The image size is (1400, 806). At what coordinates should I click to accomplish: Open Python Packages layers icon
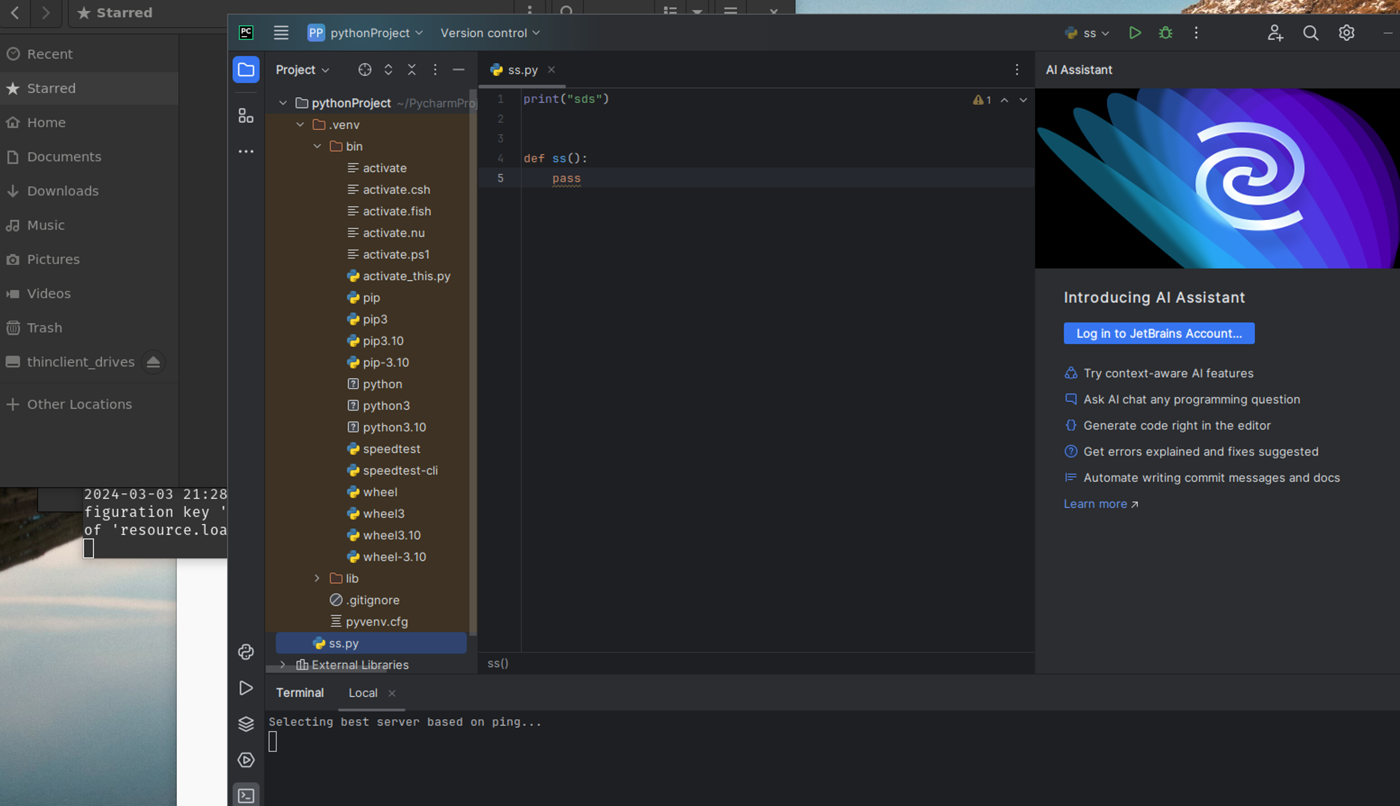[x=246, y=724]
